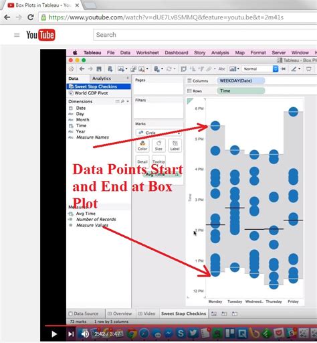Click the Highlight pen toolbar icon

tap(294, 69)
